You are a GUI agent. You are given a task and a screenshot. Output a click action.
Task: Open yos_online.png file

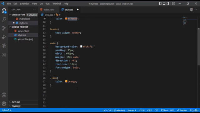coord(23,39)
